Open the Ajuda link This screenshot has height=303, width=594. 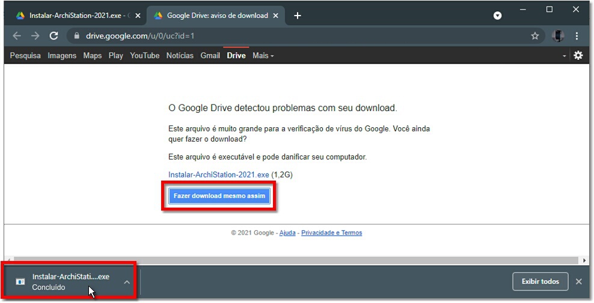287,233
